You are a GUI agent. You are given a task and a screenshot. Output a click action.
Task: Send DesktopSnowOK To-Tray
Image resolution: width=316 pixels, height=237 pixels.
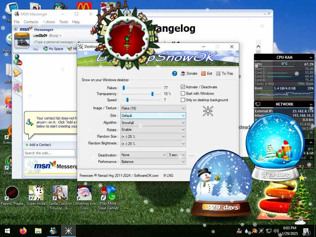click(225, 73)
